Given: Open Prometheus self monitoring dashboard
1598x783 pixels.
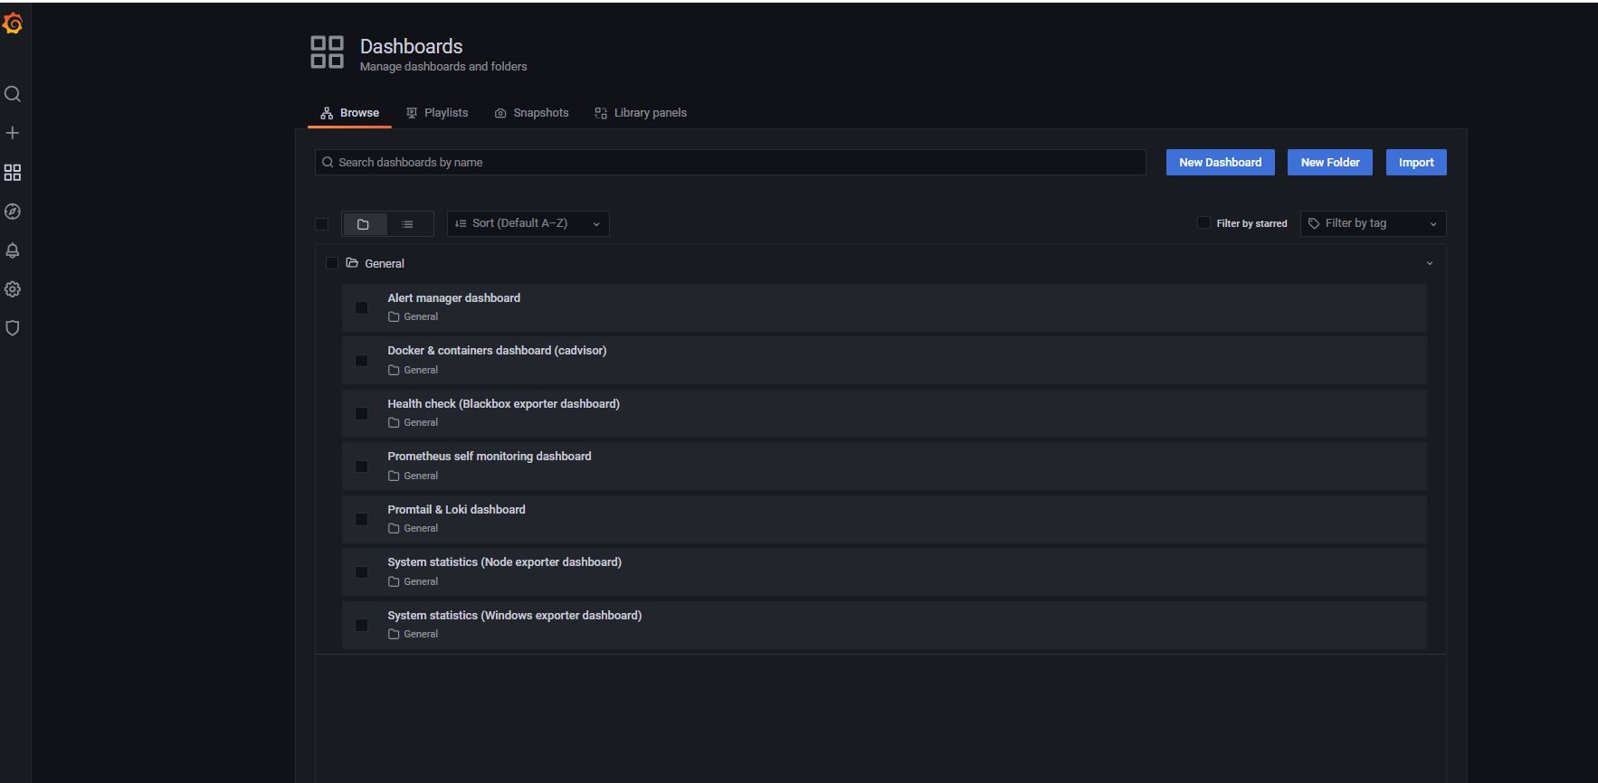Looking at the screenshot, I should [x=490, y=457].
